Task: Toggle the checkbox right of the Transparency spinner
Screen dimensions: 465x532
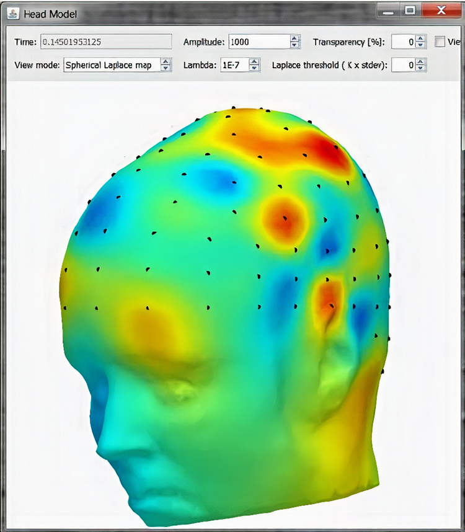Action: click(440, 42)
